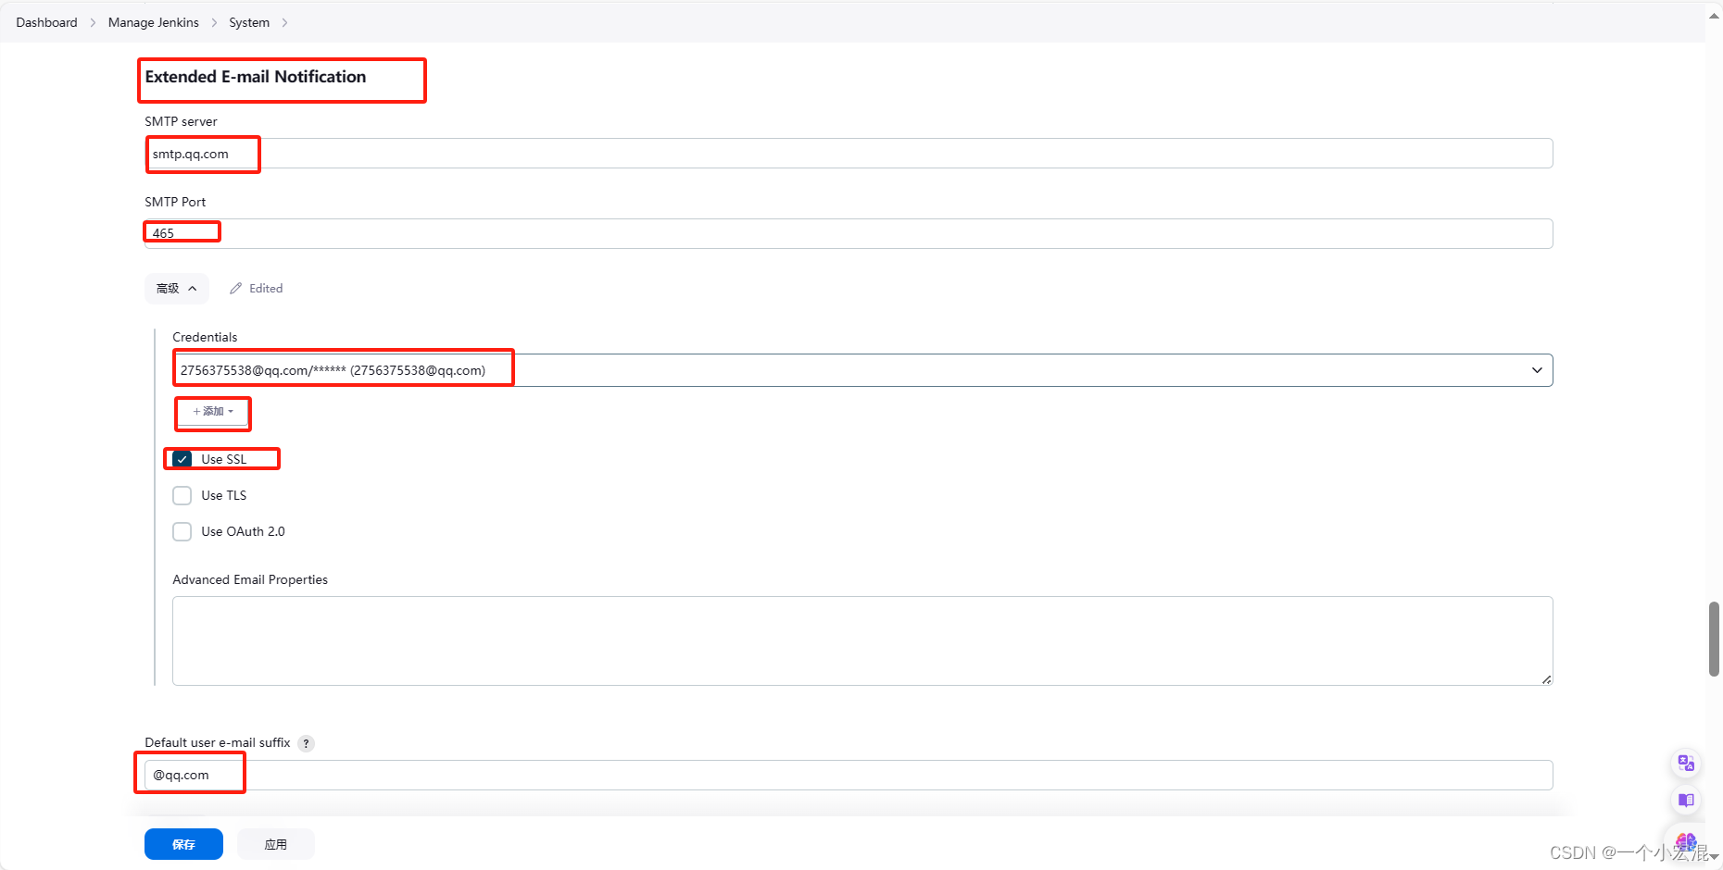Navigate to the Dashboard breadcrumb
The width and height of the screenshot is (1723, 870).
coord(46,21)
